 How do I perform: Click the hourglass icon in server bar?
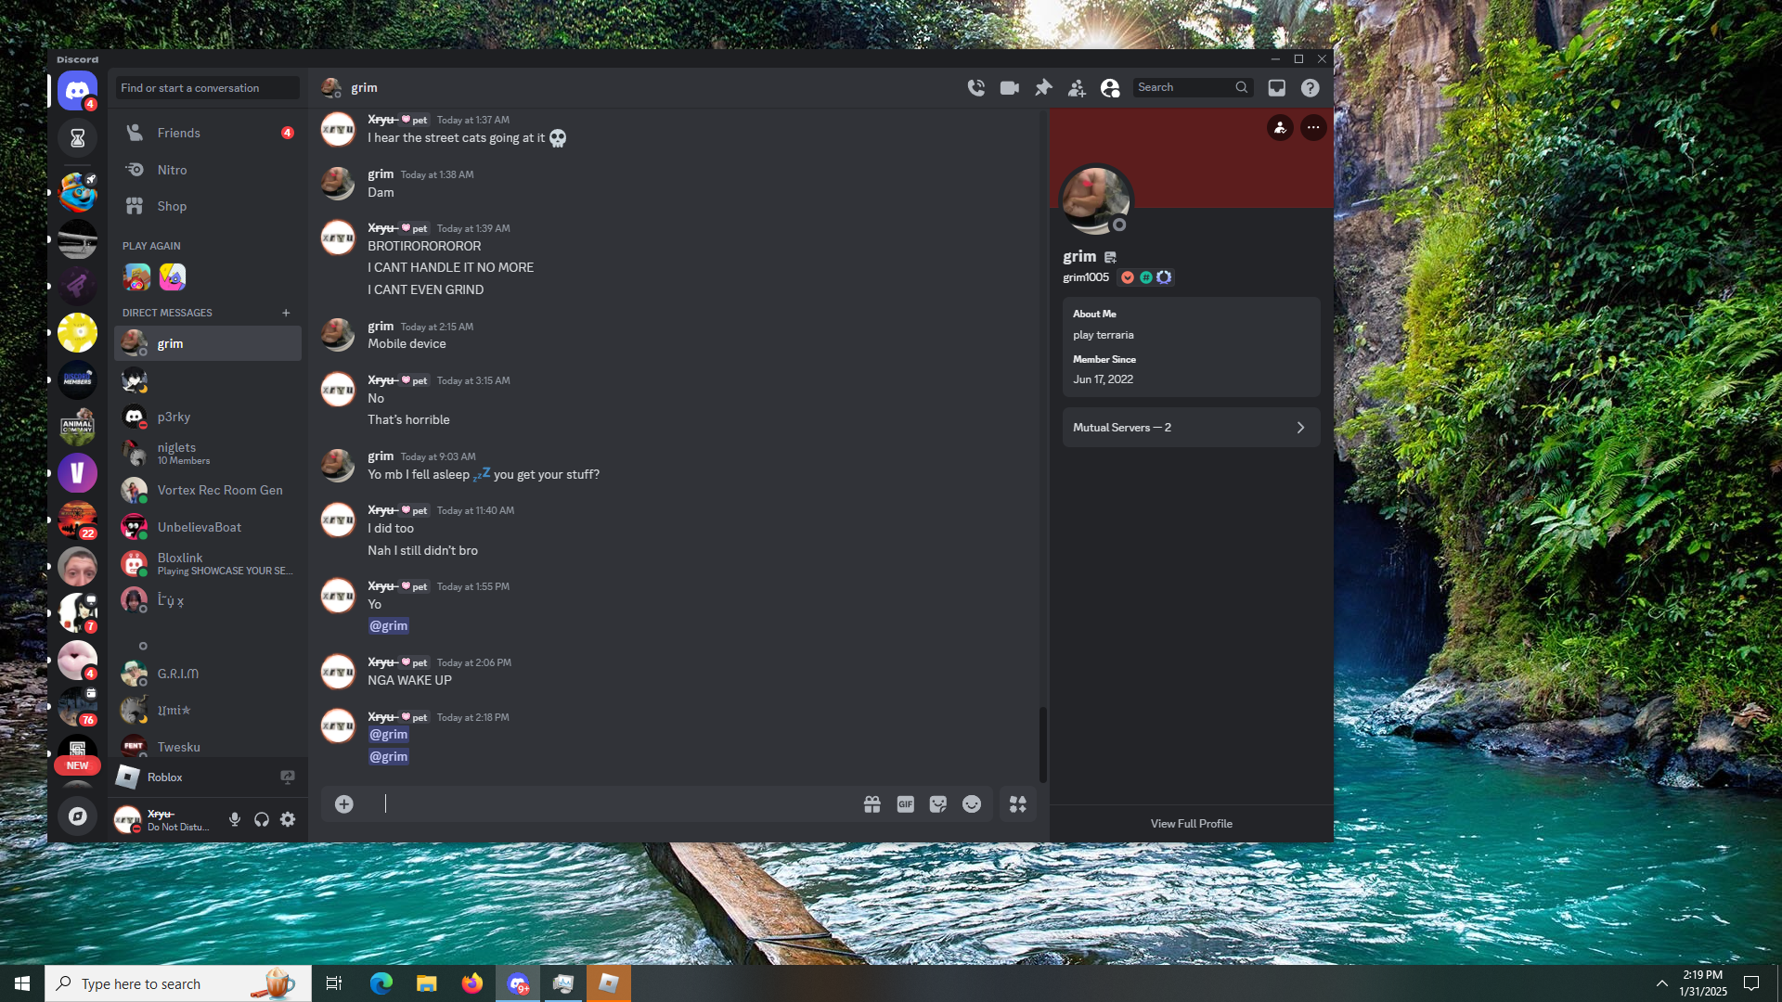77,138
